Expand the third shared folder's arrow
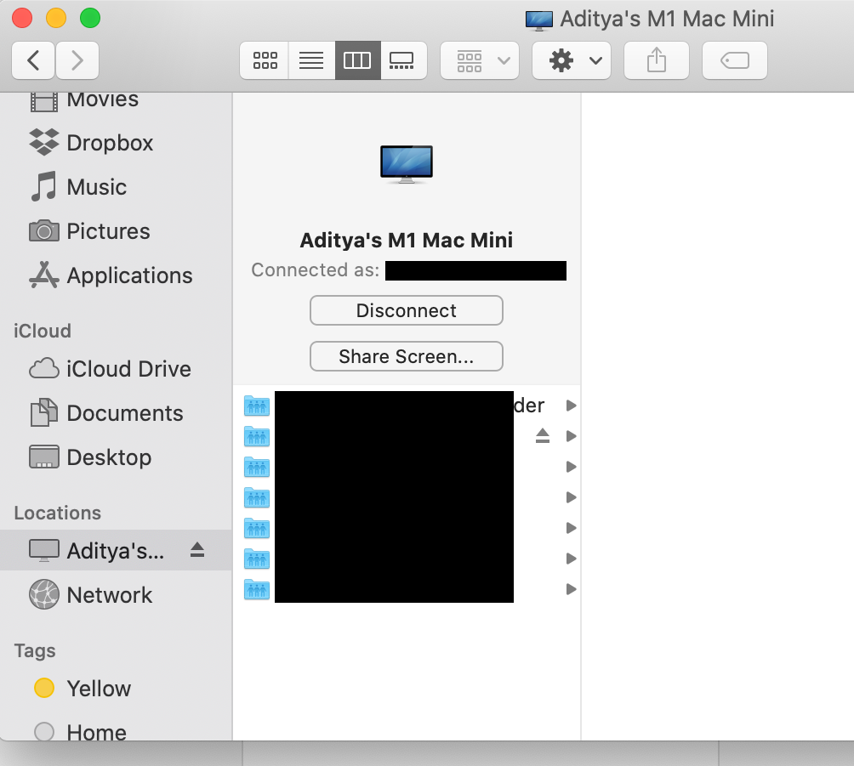The image size is (854, 766). coord(571,467)
